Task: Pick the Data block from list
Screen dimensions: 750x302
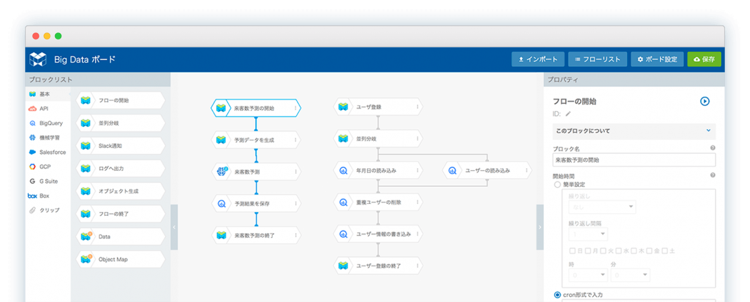Action: click(x=121, y=236)
